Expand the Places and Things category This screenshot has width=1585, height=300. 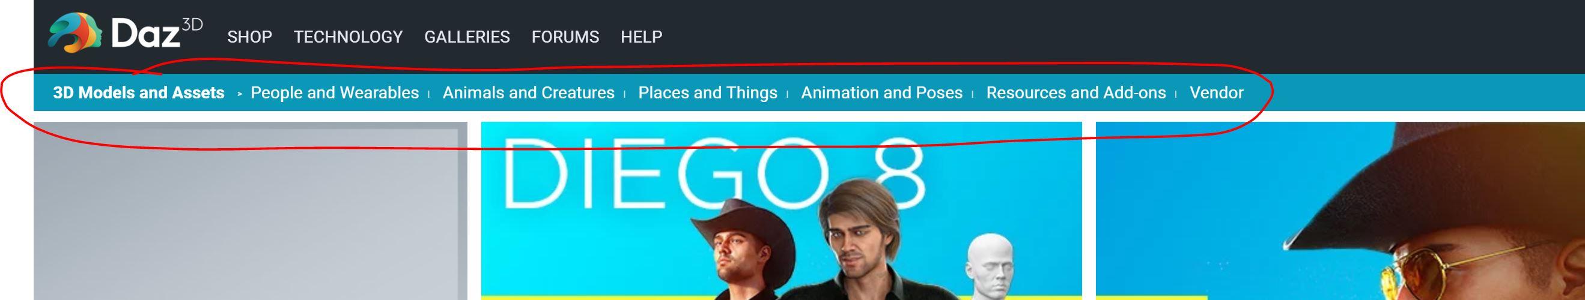coord(708,93)
